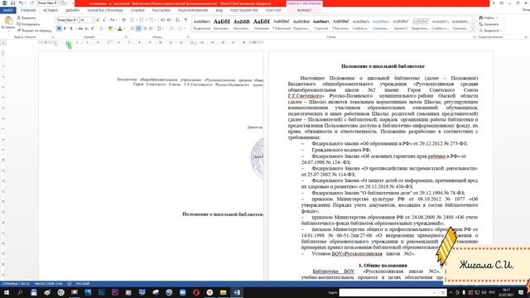Open the Yandex browser from taskbar
The height and width of the screenshot is (298, 530).
click(x=210, y=292)
